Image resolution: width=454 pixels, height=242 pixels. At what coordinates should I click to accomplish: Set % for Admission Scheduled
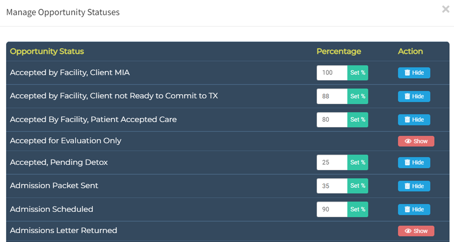[358, 209]
